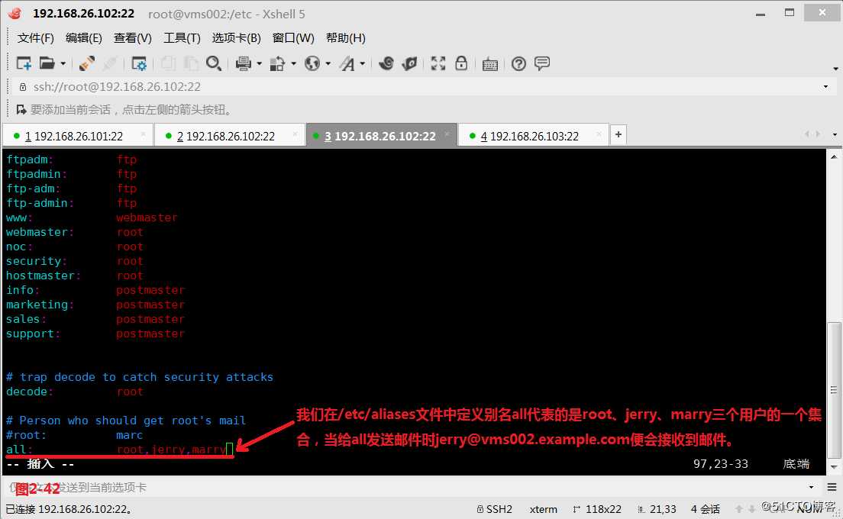Screen dimensions: 843x519
Task: Expand the Open sessions folder dropdown arrow
Action: click(63, 63)
